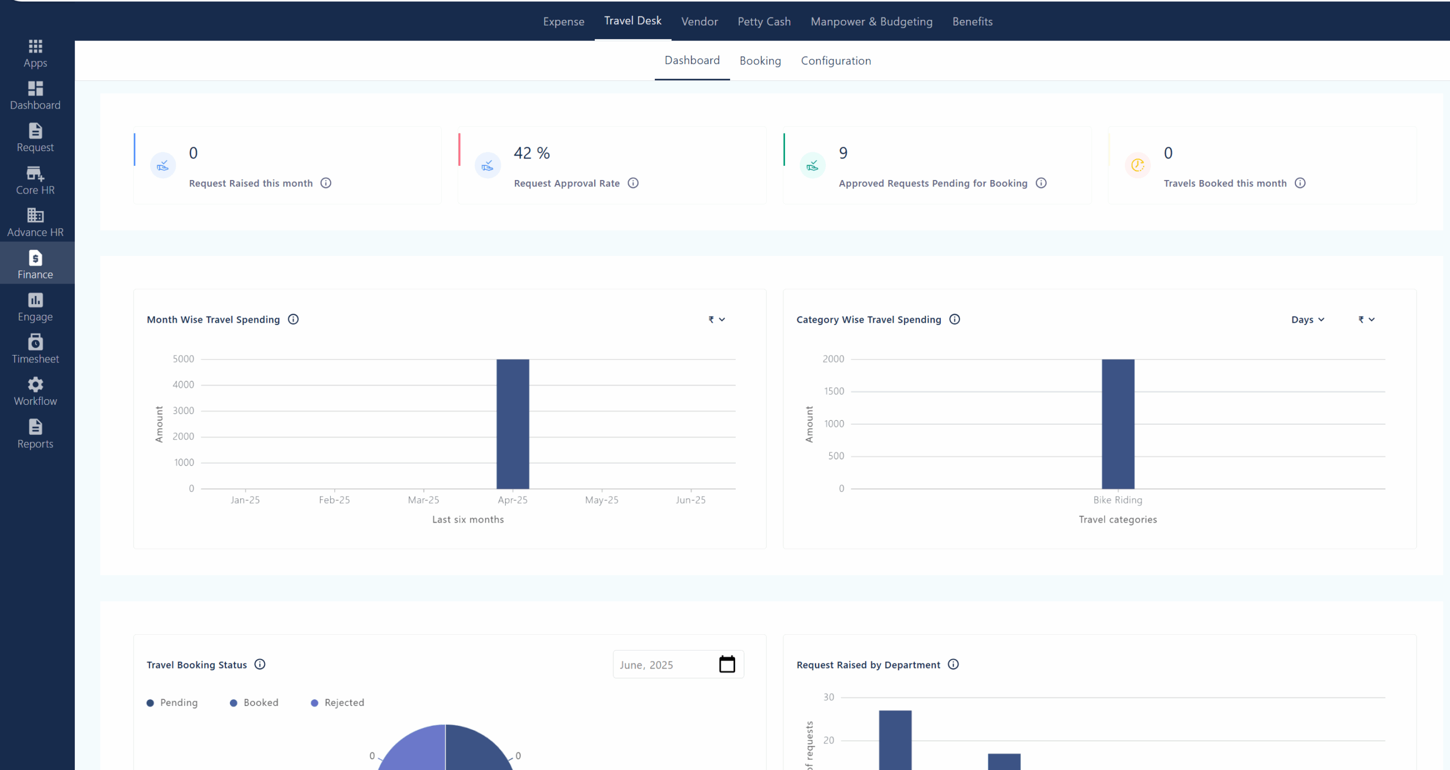Show info for Month Wise Travel Spending
1450x770 pixels.
(293, 319)
